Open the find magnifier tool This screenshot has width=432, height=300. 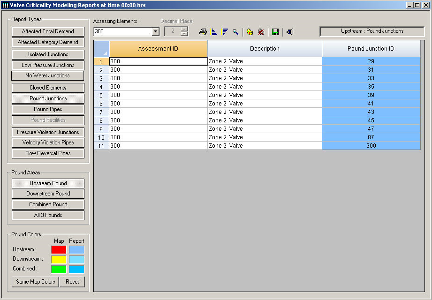tap(235, 32)
